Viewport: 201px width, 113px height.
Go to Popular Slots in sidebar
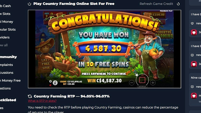click(7, 29)
